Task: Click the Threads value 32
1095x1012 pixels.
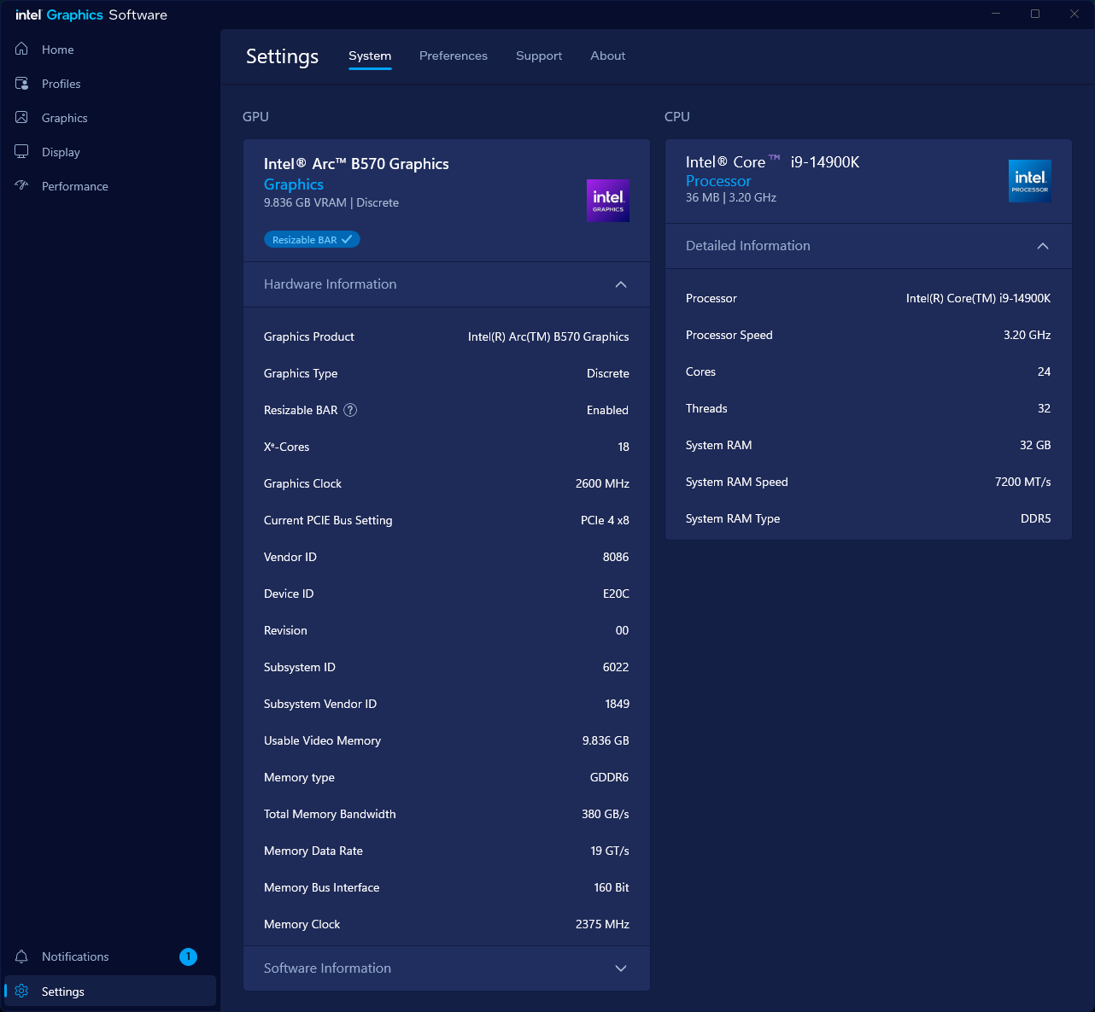Action: 1044,408
